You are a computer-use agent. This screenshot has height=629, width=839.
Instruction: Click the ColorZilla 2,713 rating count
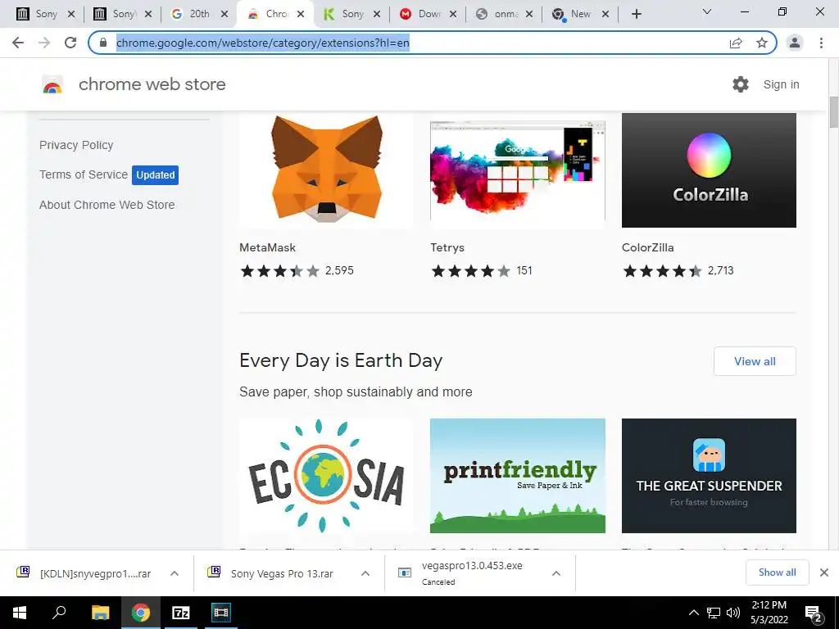pyautogui.click(x=721, y=270)
